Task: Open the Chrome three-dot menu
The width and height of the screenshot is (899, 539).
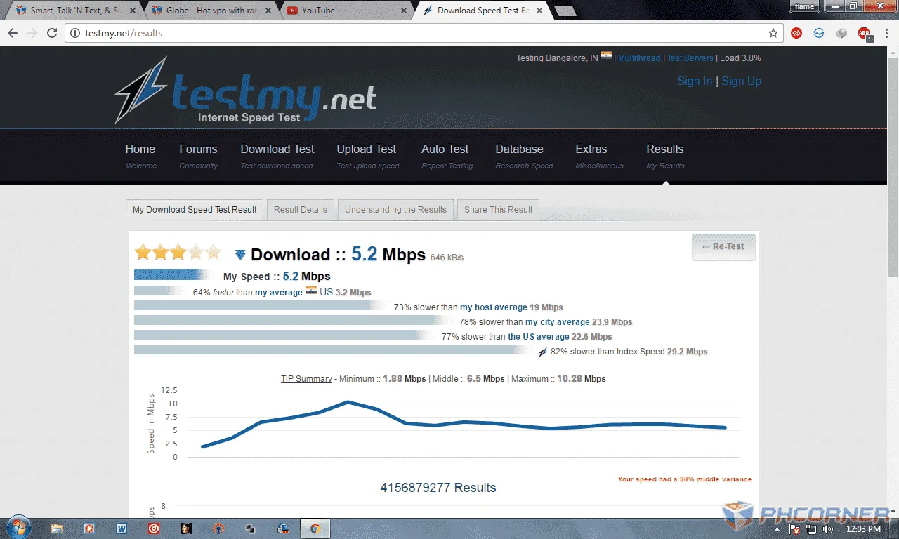Action: [x=886, y=33]
